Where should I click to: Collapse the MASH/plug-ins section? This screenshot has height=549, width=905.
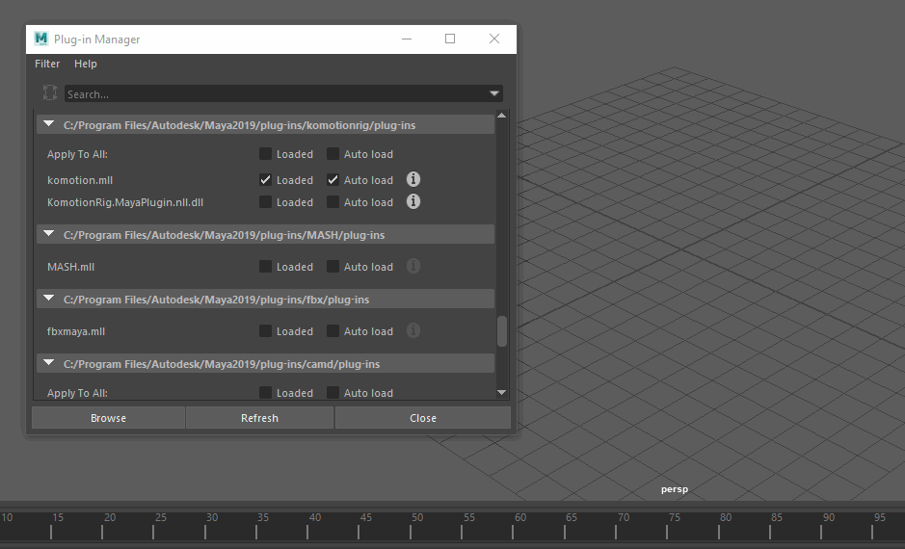click(49, 233)
